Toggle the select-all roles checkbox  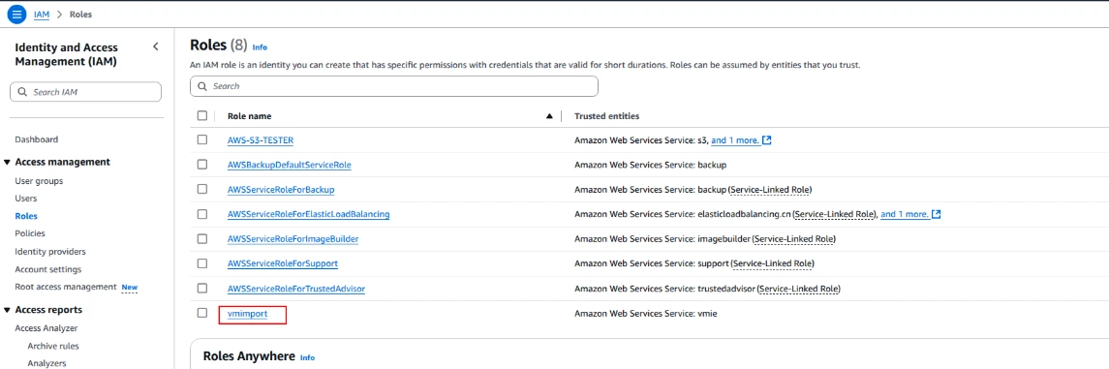(x=202, y=115)
